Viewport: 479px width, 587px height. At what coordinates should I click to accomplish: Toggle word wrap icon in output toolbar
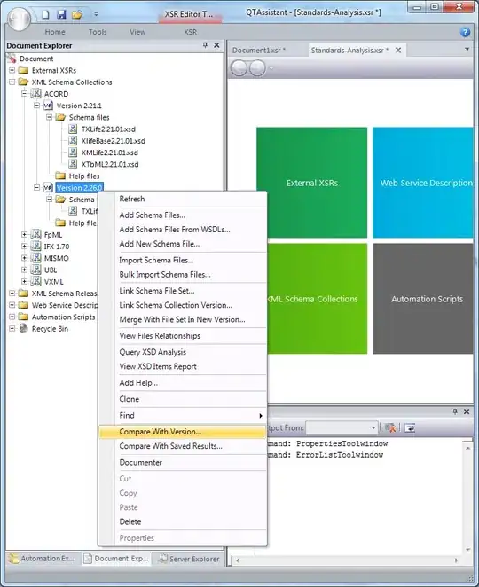click(x=410, y=427)
